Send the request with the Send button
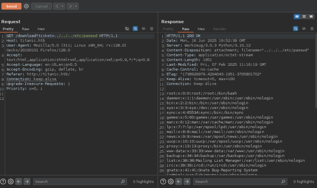The width and height of the screenshot is (317, 188). (x=11, y=6)
